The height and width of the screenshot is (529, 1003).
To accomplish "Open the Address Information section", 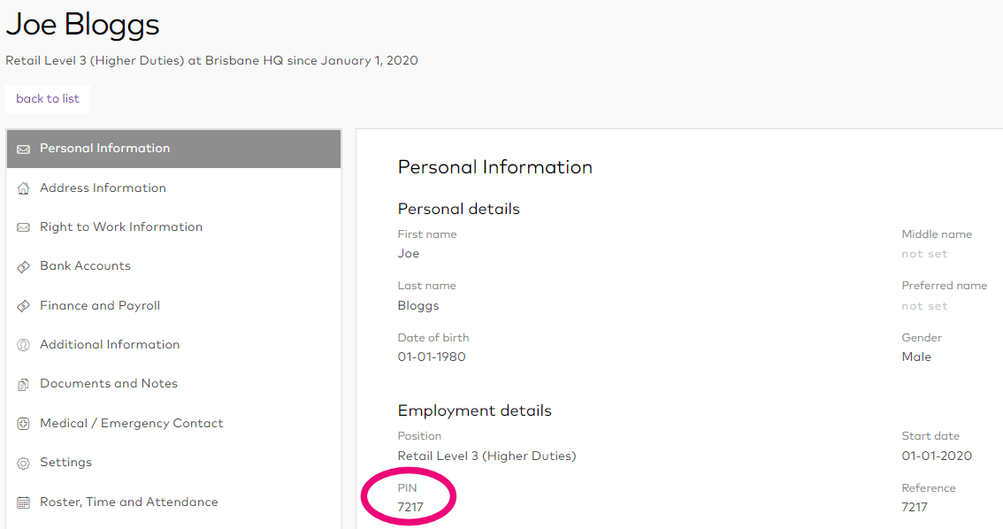I will point(103,188).
